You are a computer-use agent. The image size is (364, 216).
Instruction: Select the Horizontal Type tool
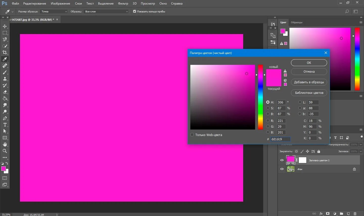[x=5, y=125]
